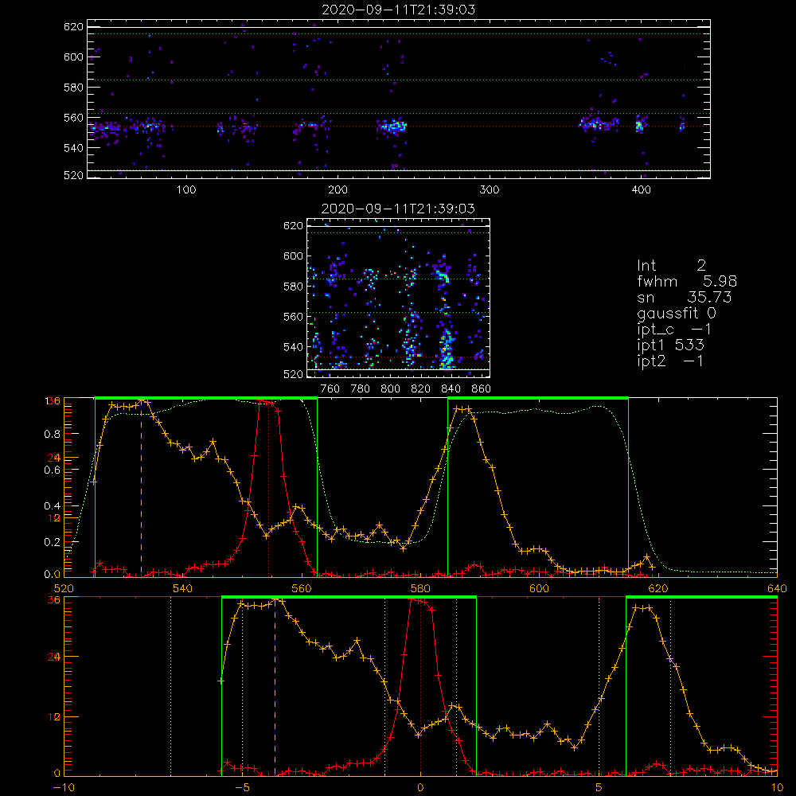Click the 0.8 y-axis label on profile plot
Image resolution: width=796 pixels, height=796 pixels.
[54, 434]
